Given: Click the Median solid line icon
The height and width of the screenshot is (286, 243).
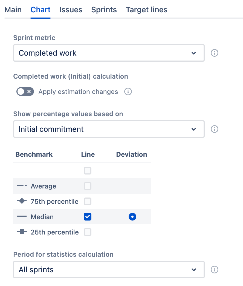Looking at the screenshot, I should click(x=22, y=216).
